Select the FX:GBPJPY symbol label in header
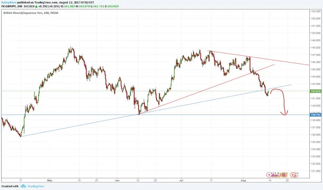The height and width of the screenshot is (190, 323). tap(9, 6)
